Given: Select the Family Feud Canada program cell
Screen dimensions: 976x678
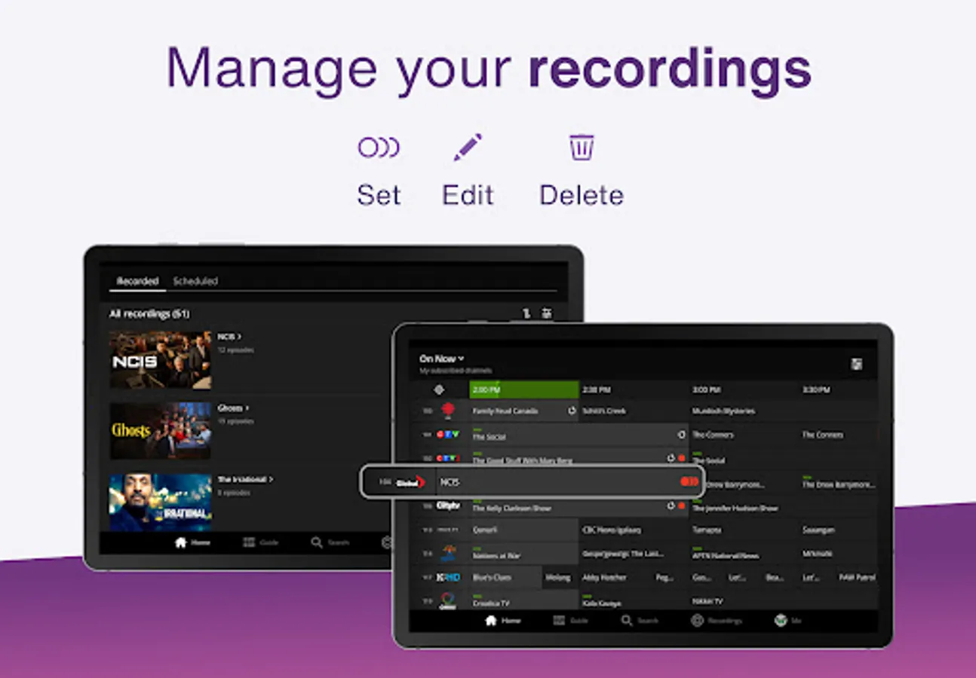Looking at the screenshot, I should tap(505, 411).
